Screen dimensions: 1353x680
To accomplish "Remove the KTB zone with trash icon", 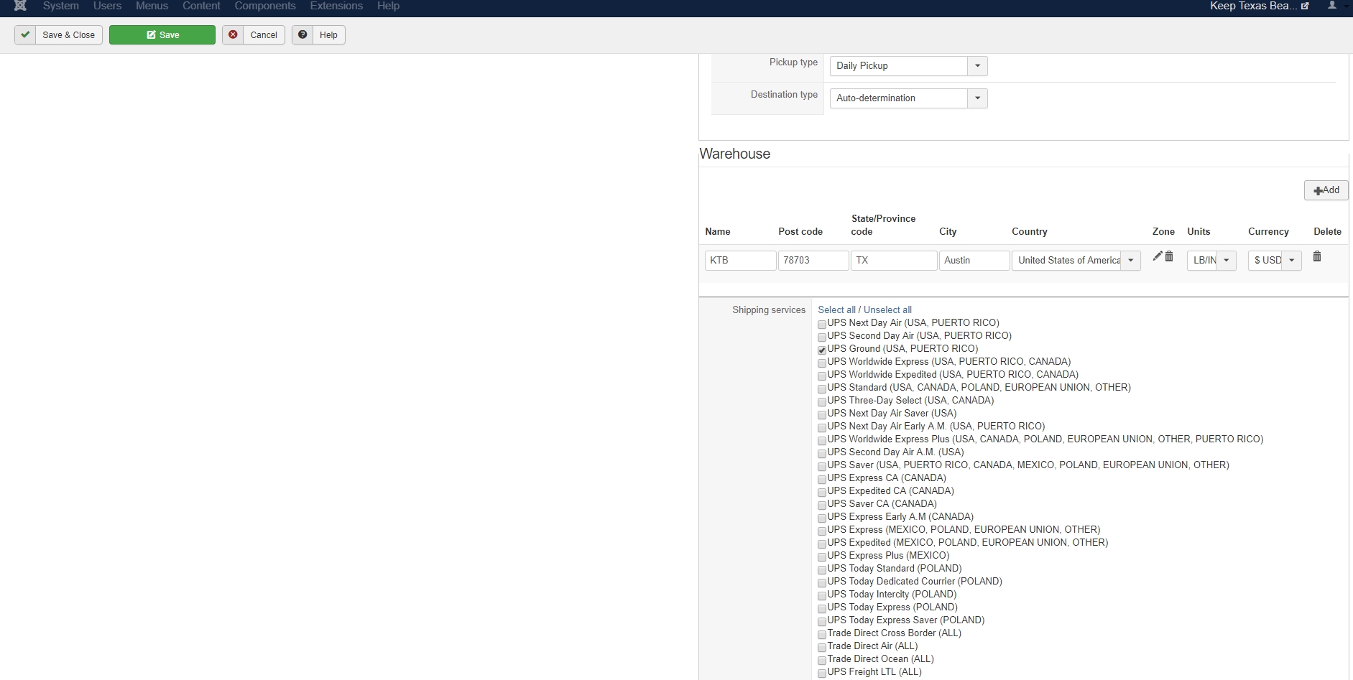I will pyautogui.click(x=1169, y=256).
